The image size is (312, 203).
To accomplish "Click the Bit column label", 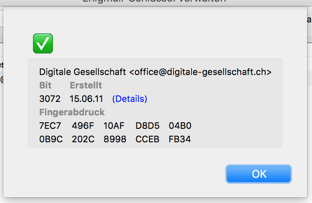I will coord(45,86).
